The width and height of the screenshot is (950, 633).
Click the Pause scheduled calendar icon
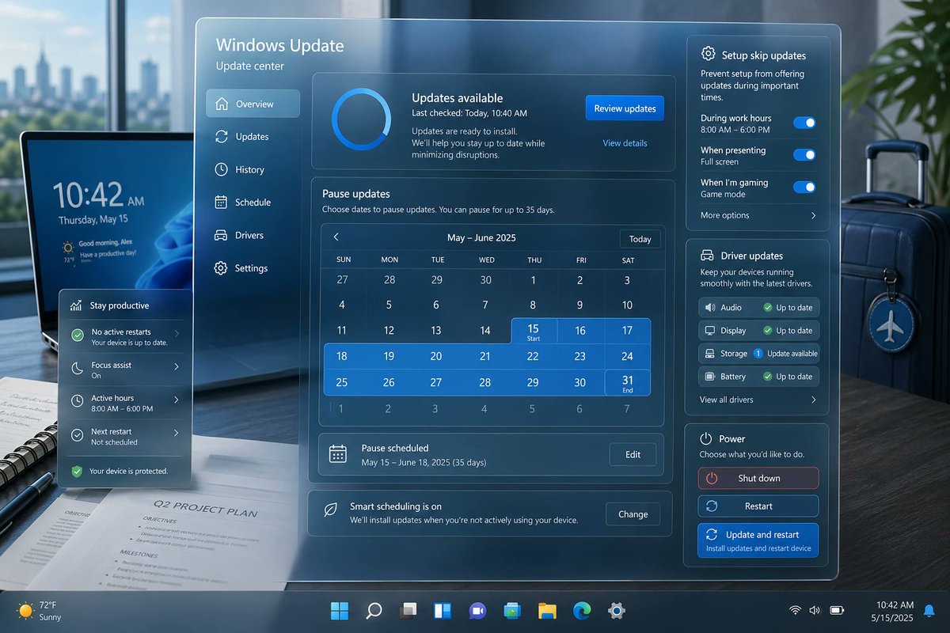click(x=338, y=453)
